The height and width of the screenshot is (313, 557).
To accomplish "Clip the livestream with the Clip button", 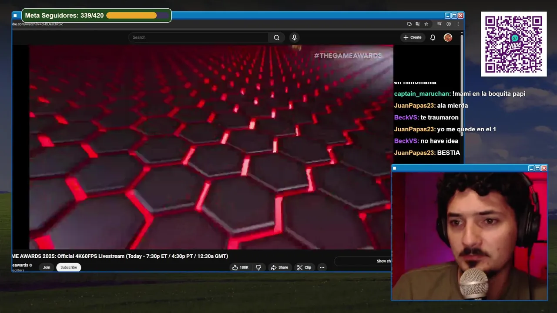I will 304,267.
